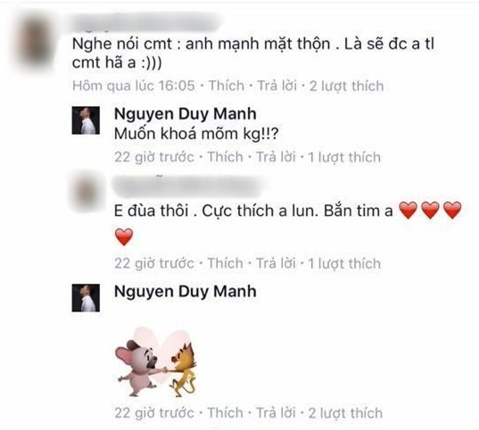Like the 'E đùa thôi' comment
Image resolution: width=479 pixels, height=430 pixels.
tap(226, 263)
